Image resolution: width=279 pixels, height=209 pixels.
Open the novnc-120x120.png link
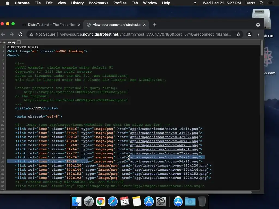click(171, 166)
